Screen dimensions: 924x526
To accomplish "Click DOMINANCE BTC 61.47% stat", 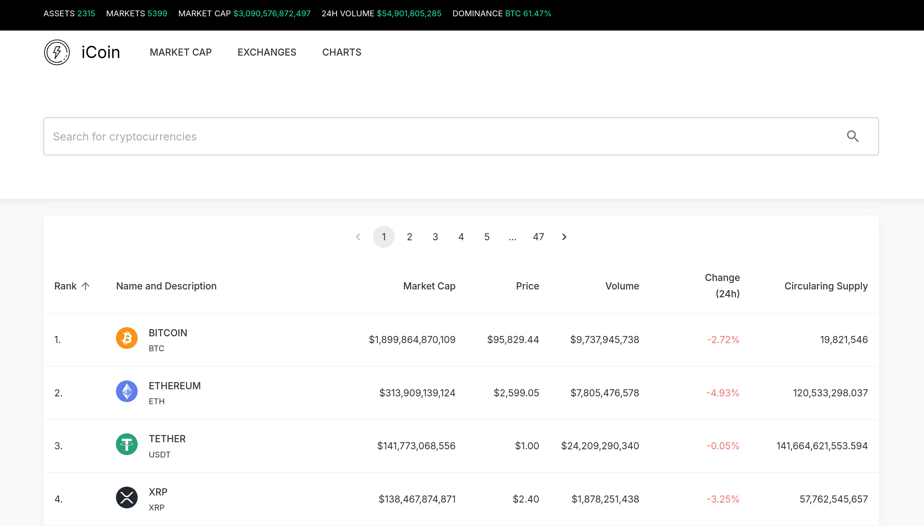I will [502, 14].
